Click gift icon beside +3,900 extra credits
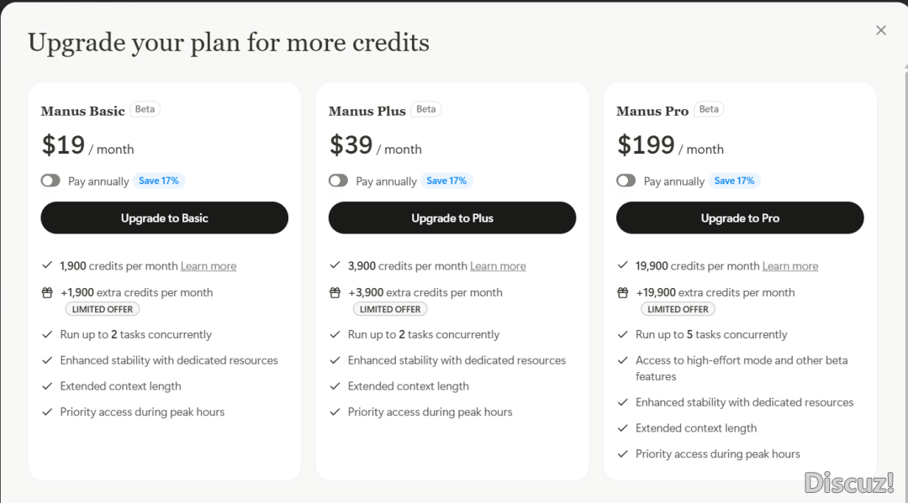This screenshot has width=908, height=503. pyautogui.click(x=335, y=293)
